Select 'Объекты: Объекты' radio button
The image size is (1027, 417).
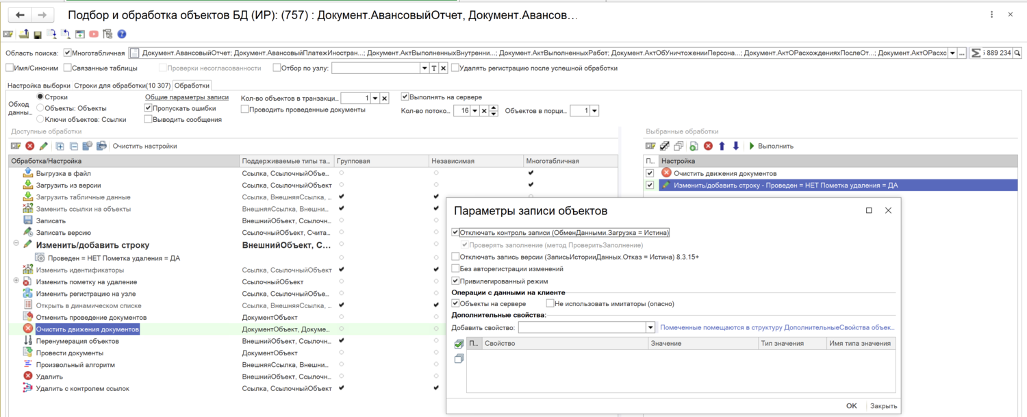40,108
